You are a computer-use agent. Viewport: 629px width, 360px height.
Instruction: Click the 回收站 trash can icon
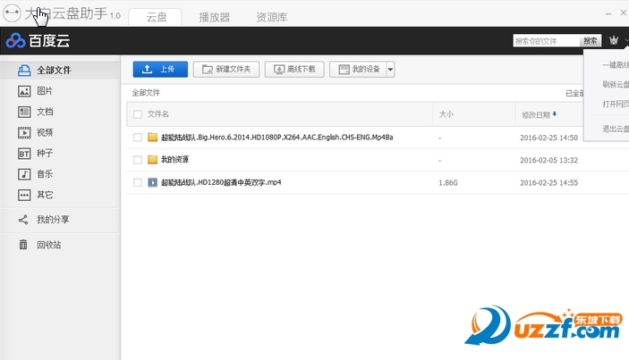coord(23,244)
